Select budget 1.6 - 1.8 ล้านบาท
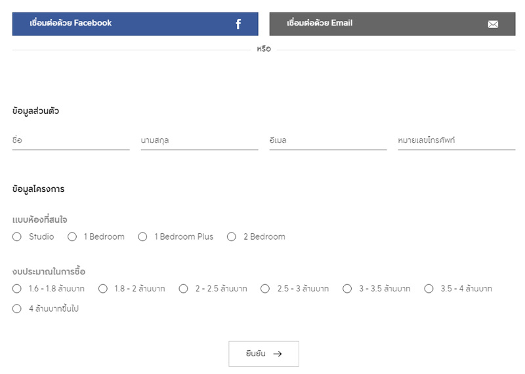 point(17,289)
